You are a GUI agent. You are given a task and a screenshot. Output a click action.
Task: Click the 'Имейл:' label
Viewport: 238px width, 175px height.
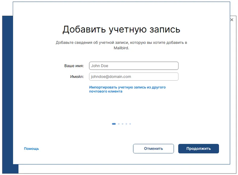[x=77, y=77]
